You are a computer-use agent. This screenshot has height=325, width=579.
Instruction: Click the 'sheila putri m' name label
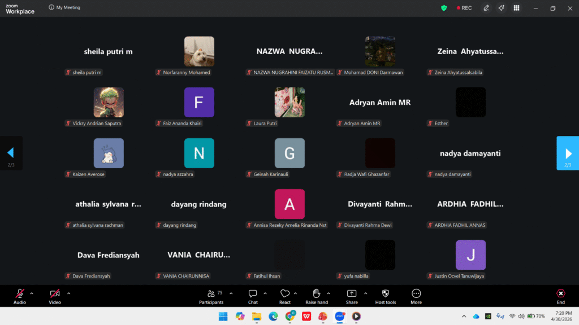(87, 72)
